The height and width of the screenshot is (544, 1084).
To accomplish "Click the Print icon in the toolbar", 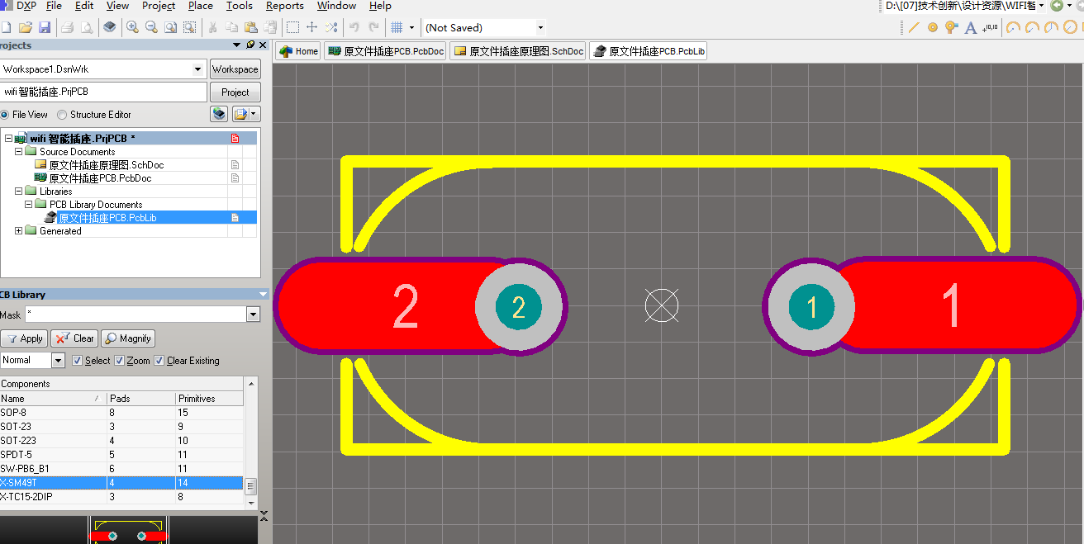I will coord(67,27).
